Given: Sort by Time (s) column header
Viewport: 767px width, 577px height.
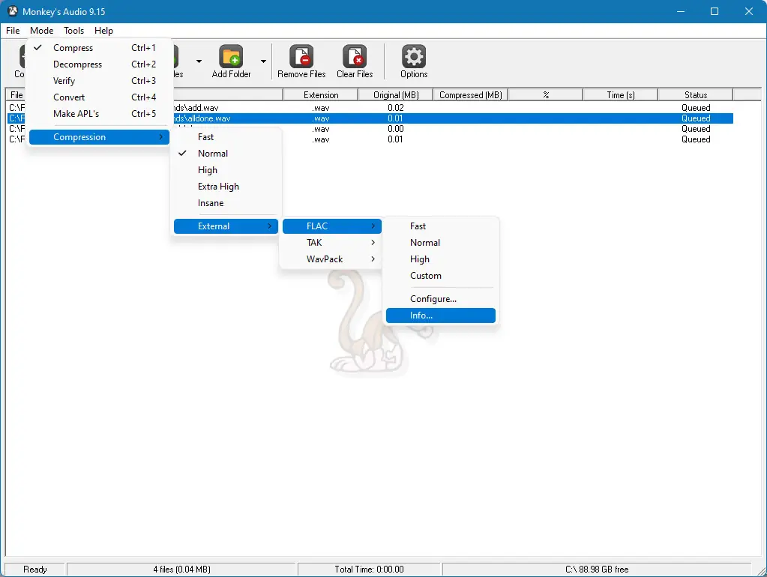Looking at the screenshot, I should pos(621,95).
